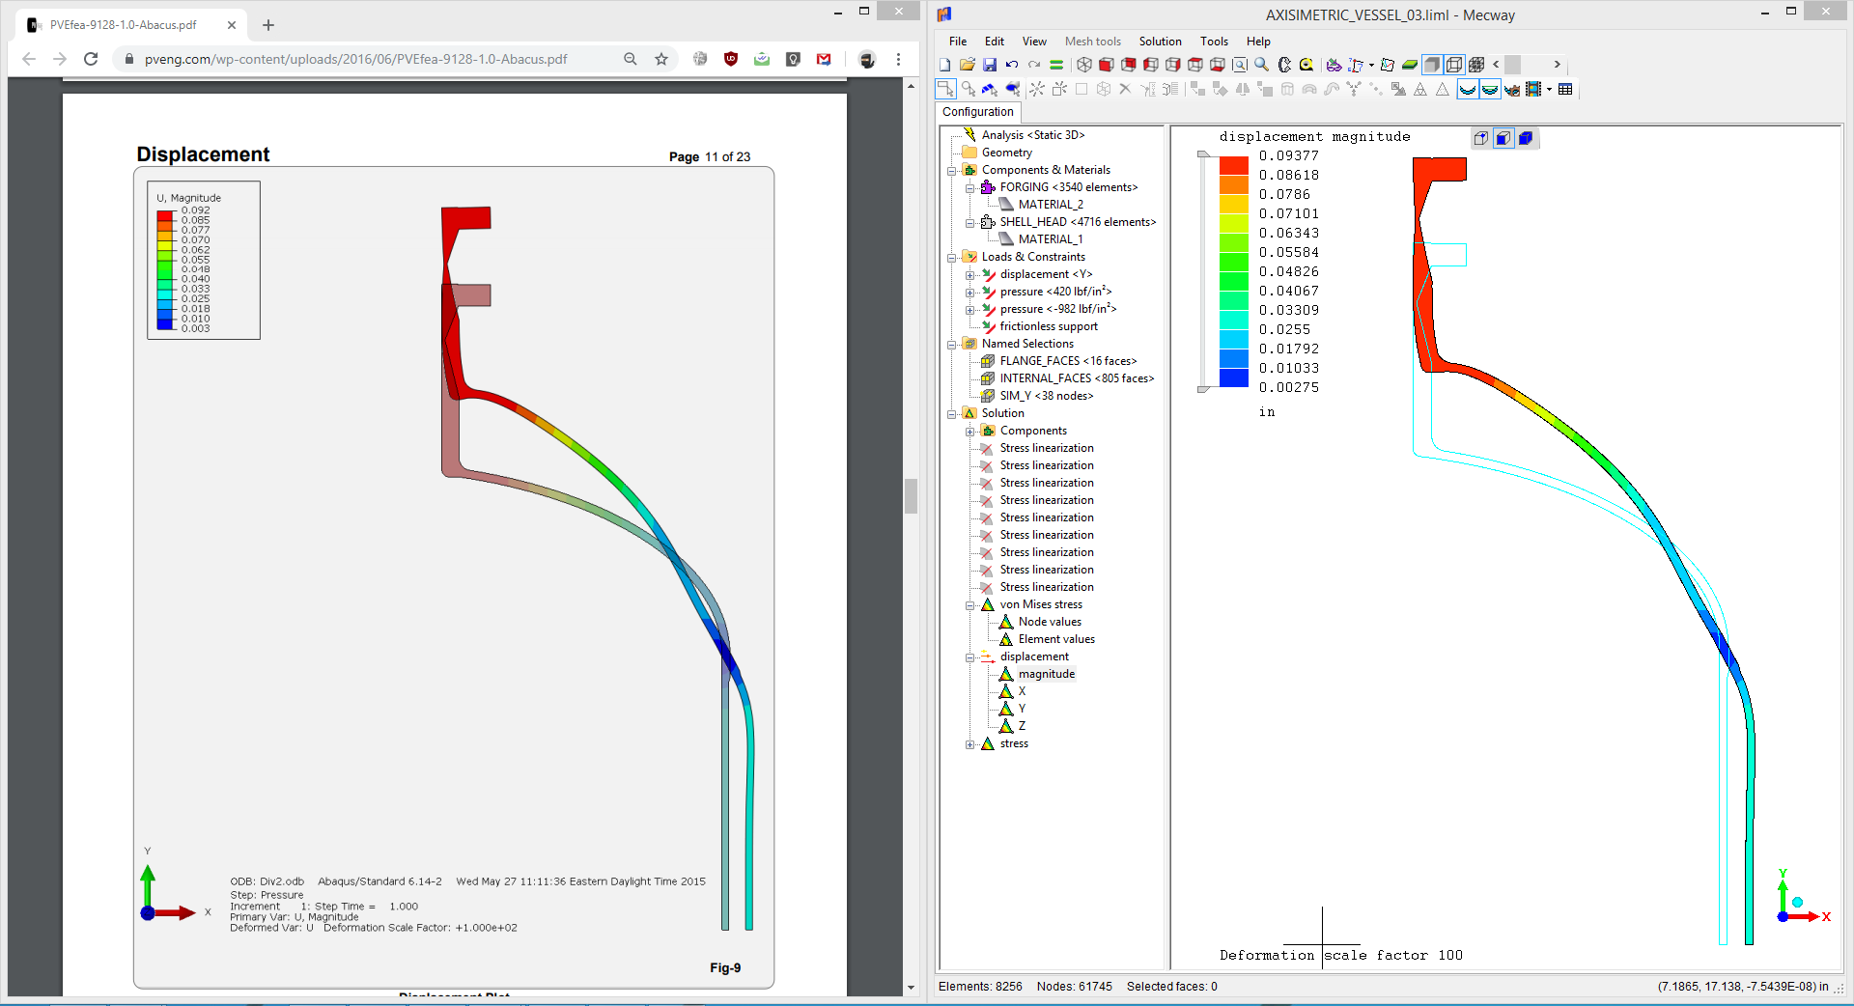Toggle third blue cube icon above legend
Image resolution: width=1854 pixels, height=1006 pixels.
click(1526, 138)
